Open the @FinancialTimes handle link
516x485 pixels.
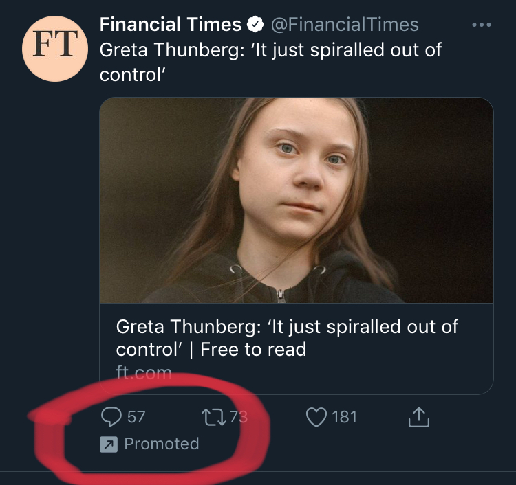(343, 25)
